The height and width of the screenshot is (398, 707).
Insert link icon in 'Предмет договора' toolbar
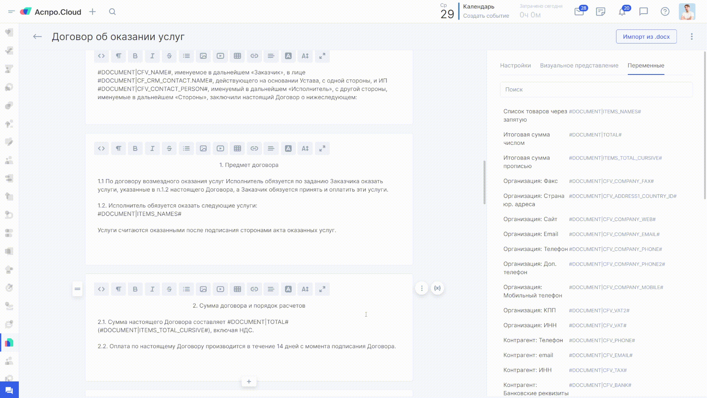(x=254, y=149)
